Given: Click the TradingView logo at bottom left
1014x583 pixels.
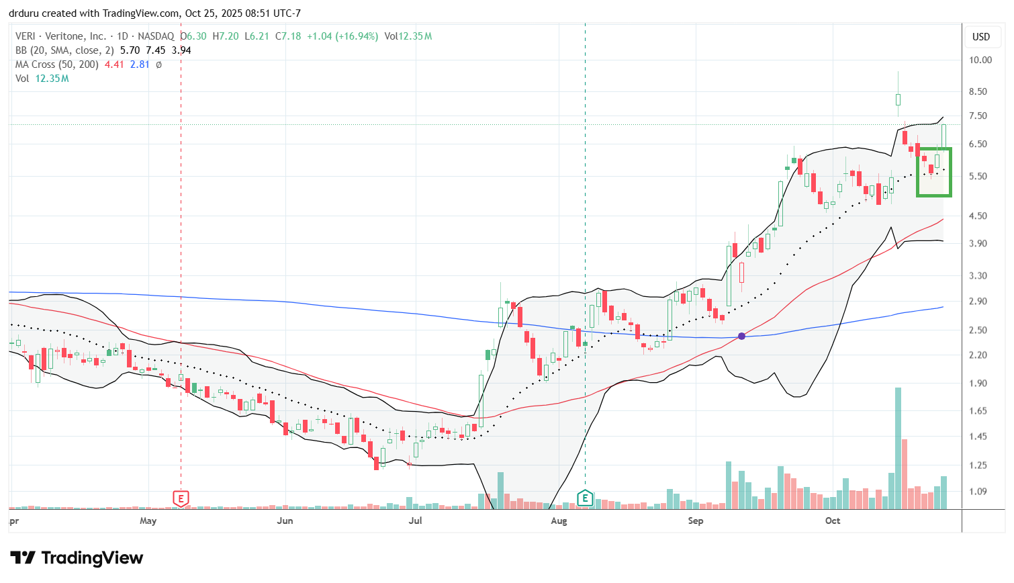Looking at the screenshot, I should point(77,558).
